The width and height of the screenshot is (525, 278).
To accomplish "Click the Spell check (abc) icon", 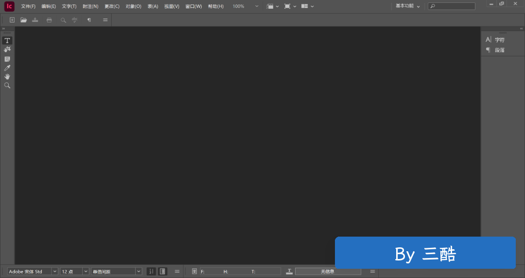I will click(x=75, y=20).
